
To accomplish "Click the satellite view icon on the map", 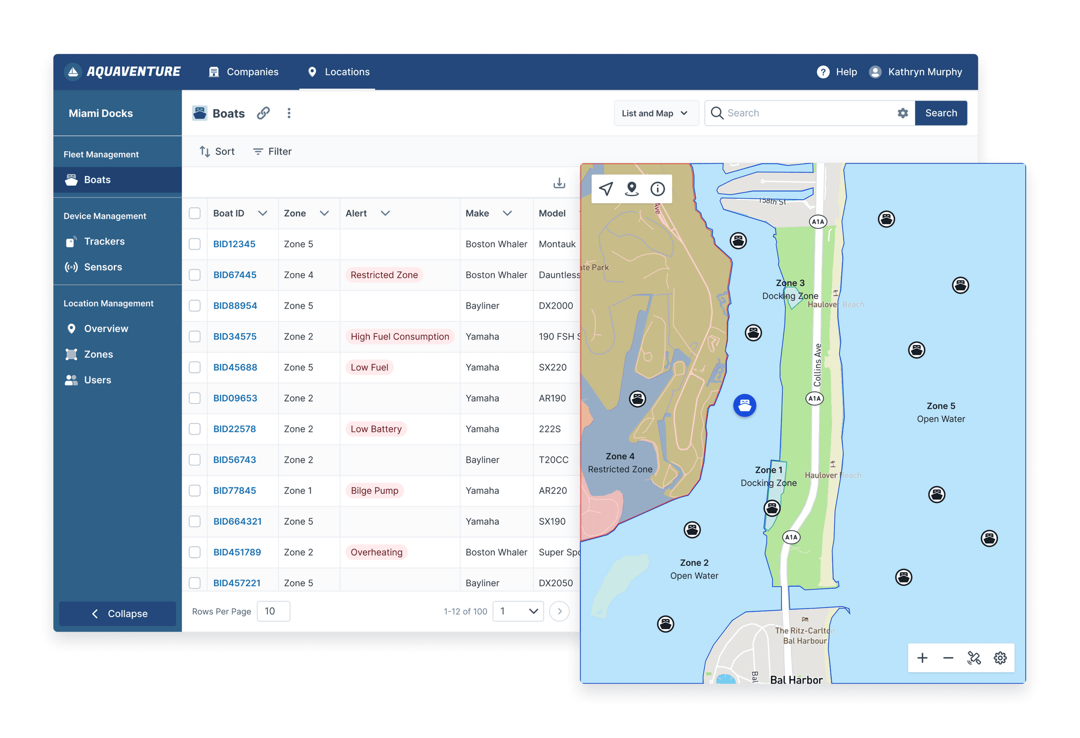I will [x=974, y=658].
